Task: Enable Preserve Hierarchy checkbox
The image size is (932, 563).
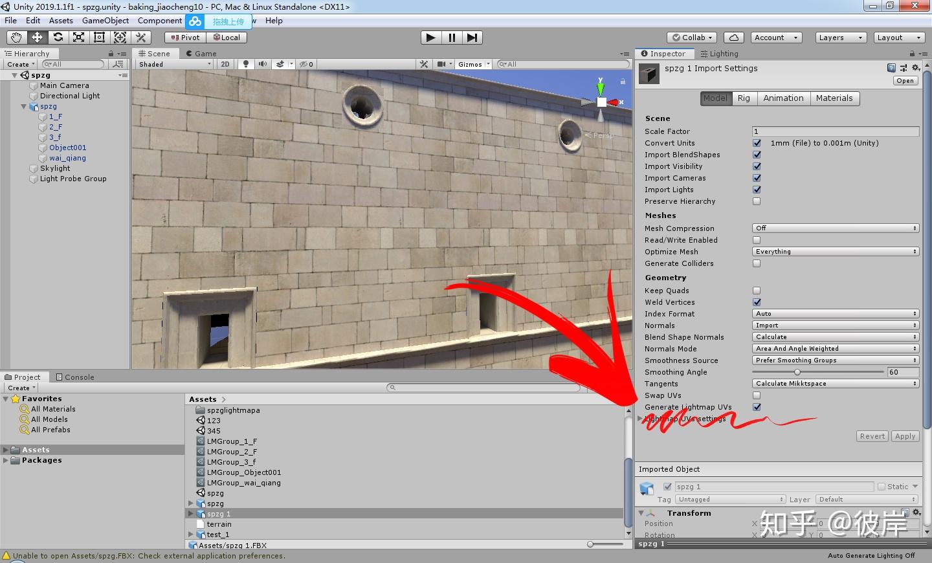Action: (757, 201)
